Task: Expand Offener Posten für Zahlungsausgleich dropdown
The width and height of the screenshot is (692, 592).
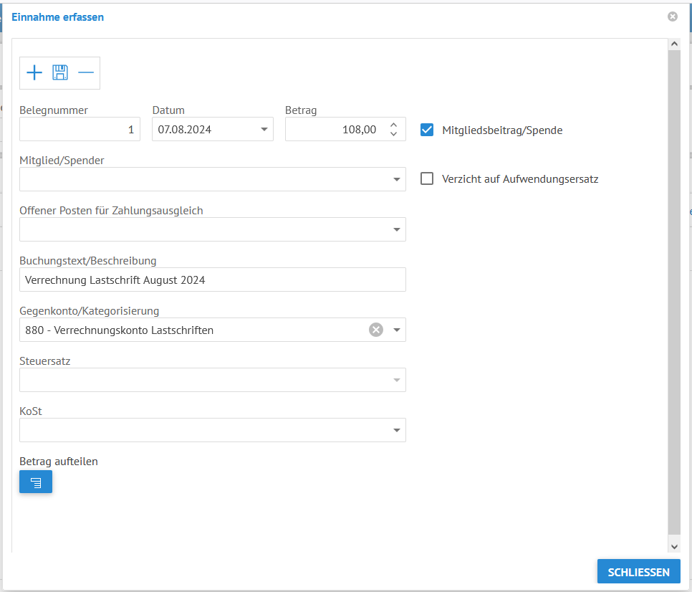Action: coord(397,229)
